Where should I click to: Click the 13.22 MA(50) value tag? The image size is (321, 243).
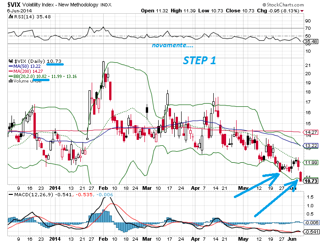311,145
